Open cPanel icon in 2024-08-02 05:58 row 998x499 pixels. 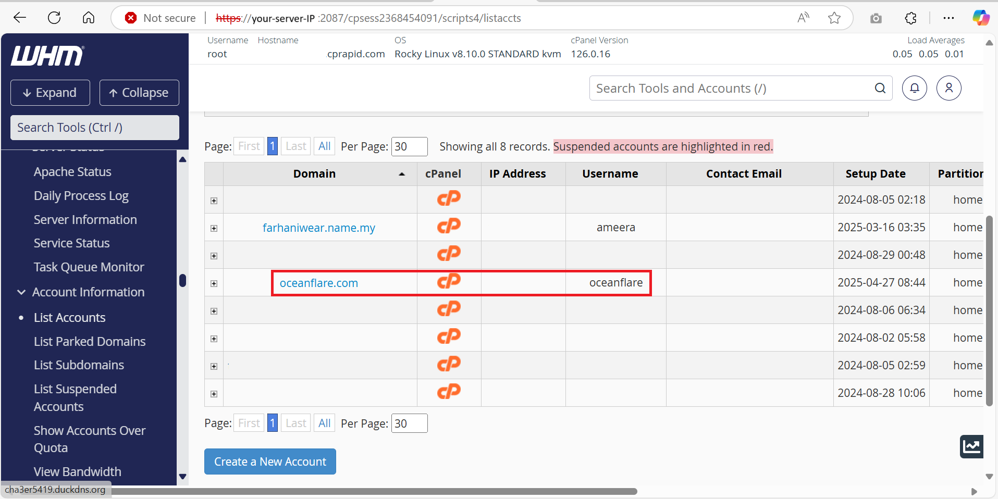pos(449,336)
